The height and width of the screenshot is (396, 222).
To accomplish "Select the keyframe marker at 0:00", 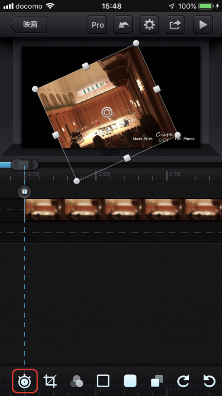I will click(25, 192).
